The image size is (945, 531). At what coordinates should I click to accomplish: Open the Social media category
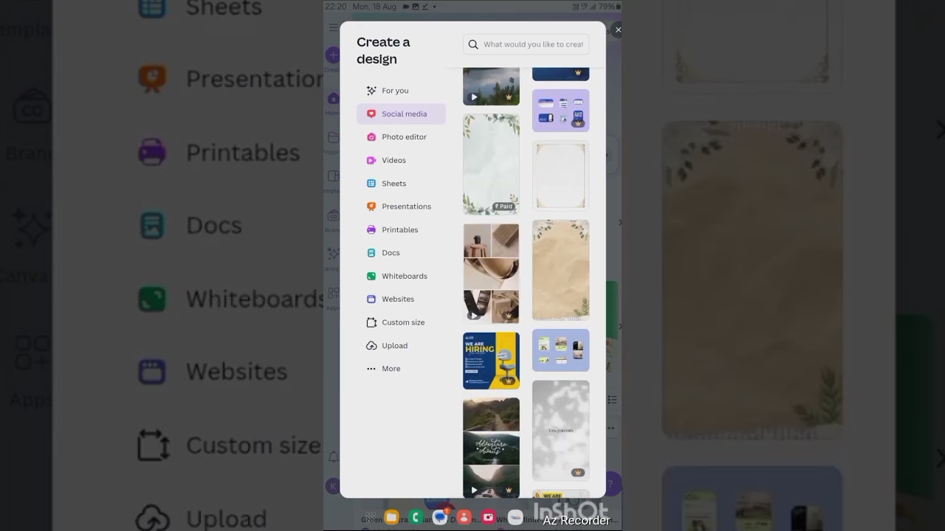click(x=403, y=114)
